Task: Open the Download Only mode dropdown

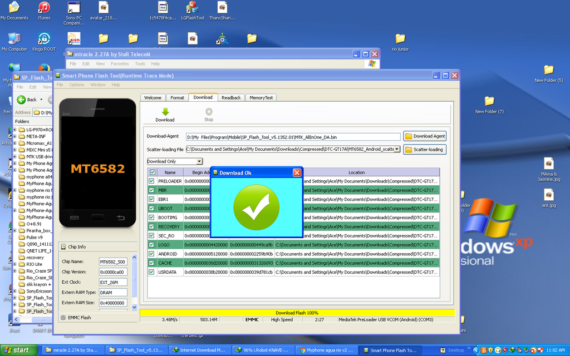Action: pyautogui.click(x=199, y=161)
